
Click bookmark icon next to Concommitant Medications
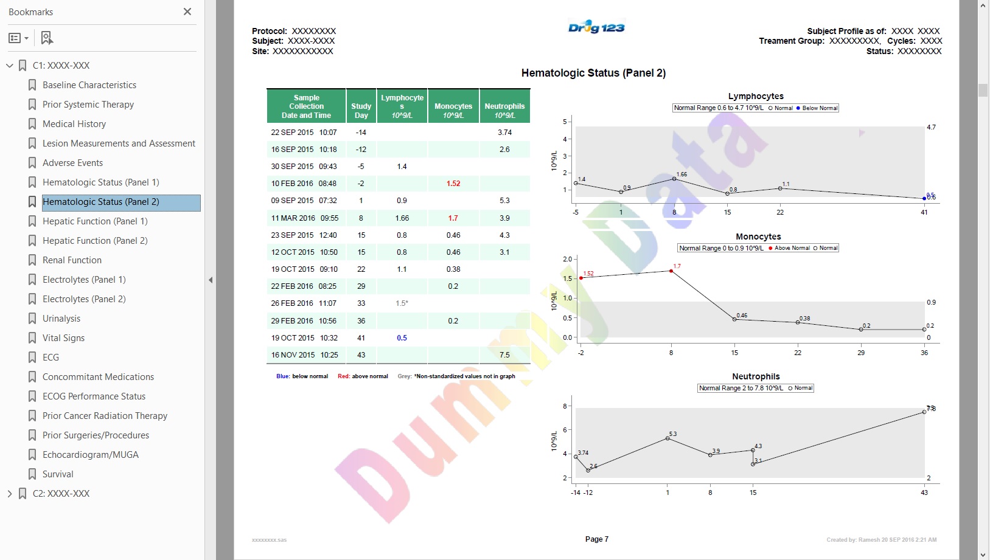(32, 377)
